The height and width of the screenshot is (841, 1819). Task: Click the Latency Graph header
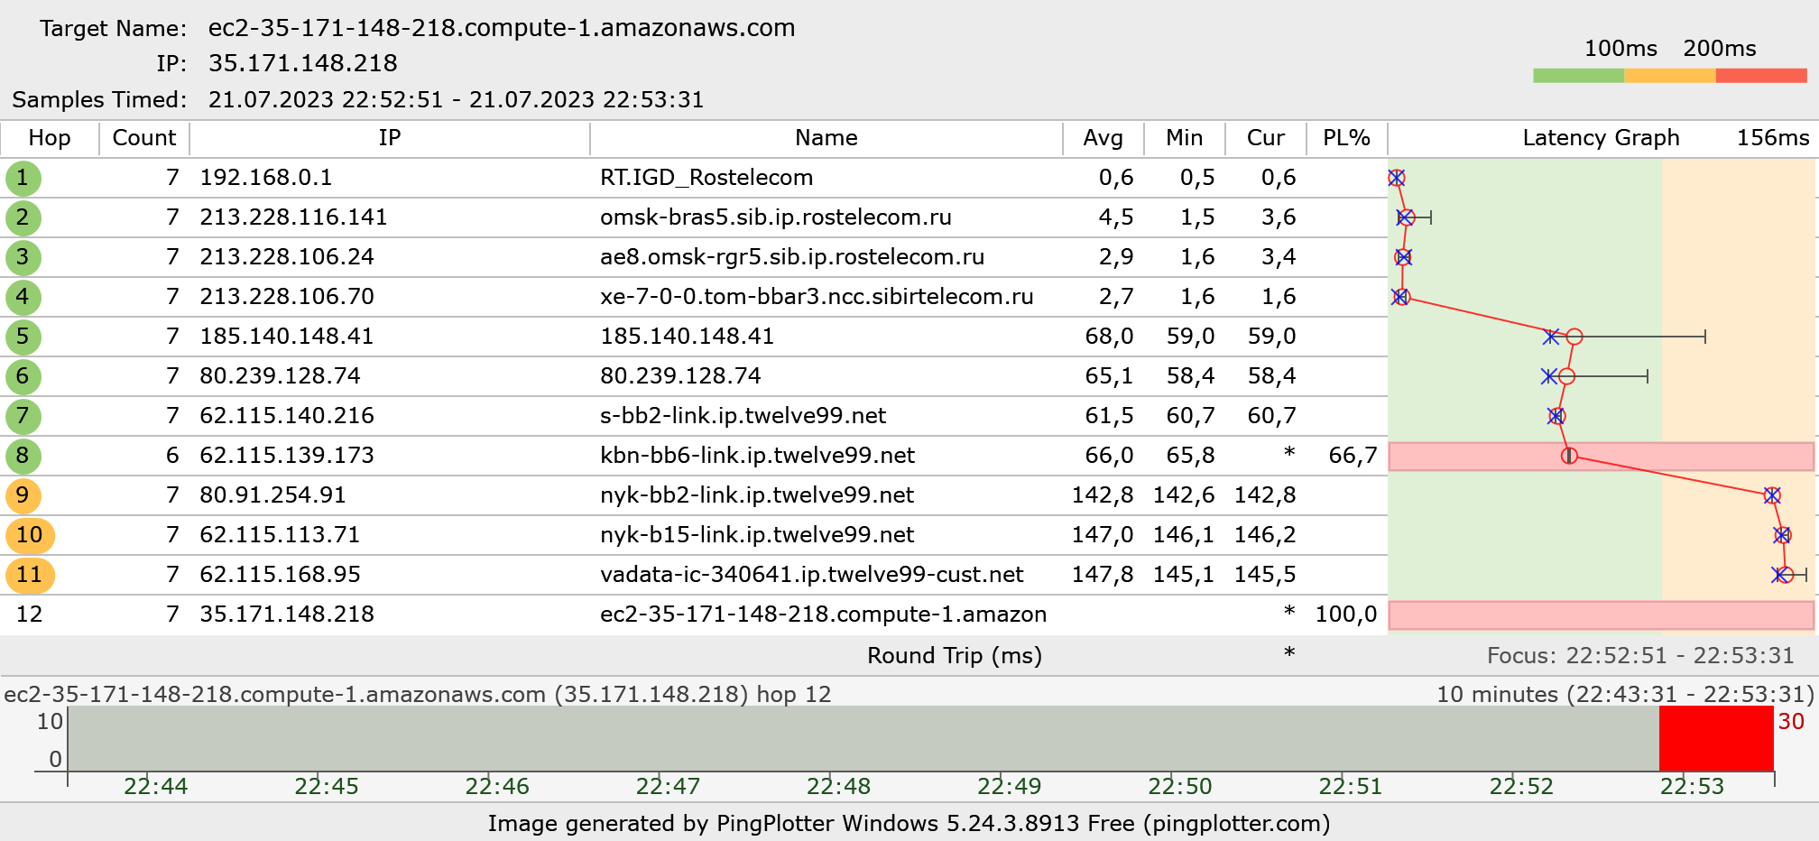(x=1602, y=138)
